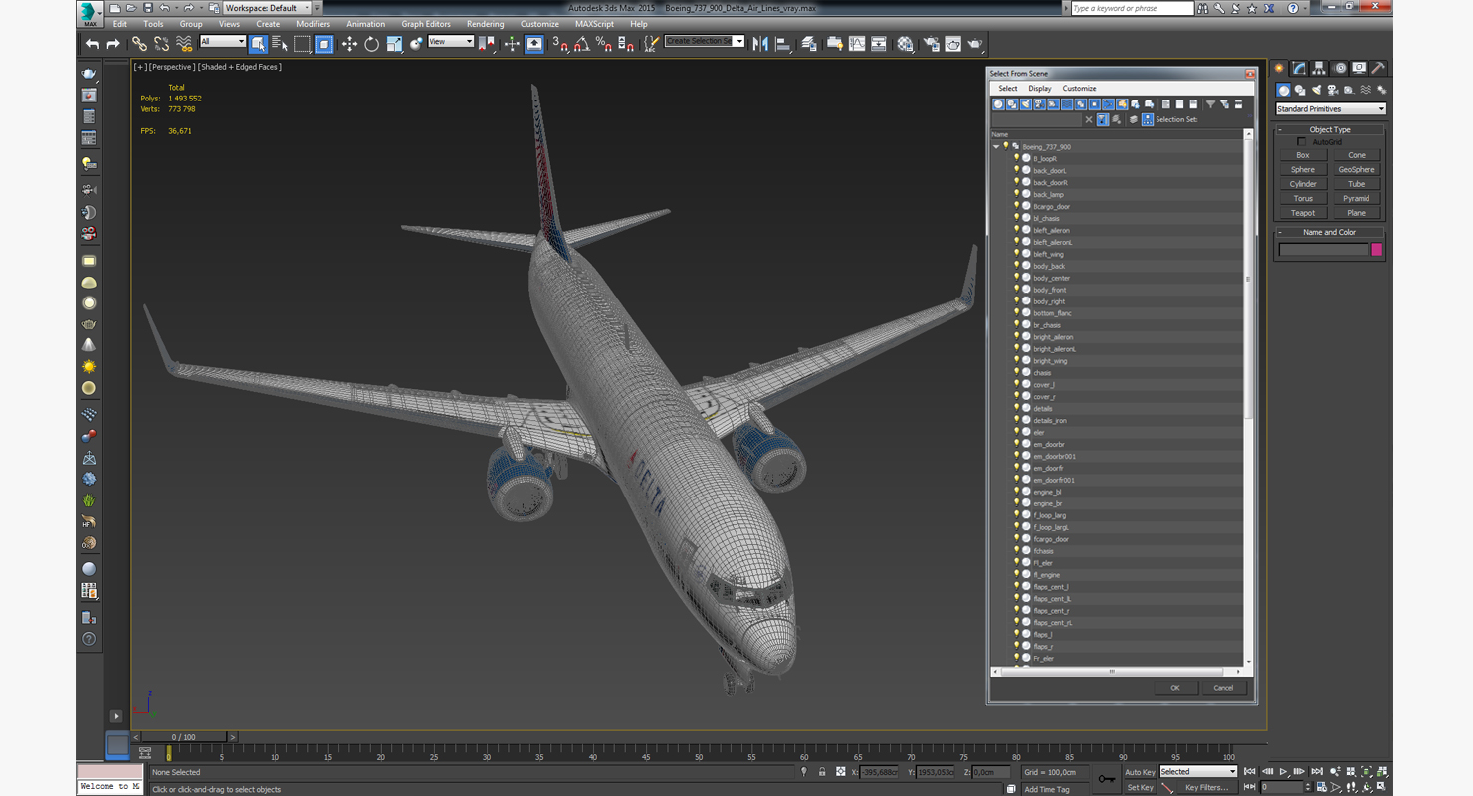
Task: Toggle the Percent Snap button
Action: [x=604, y=44]
